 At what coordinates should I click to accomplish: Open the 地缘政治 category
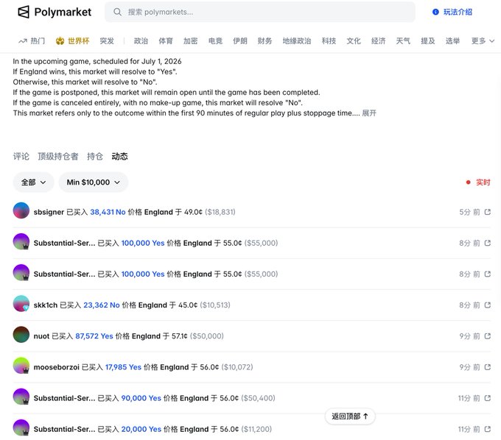pyautogui.click(x=297, y=41)
